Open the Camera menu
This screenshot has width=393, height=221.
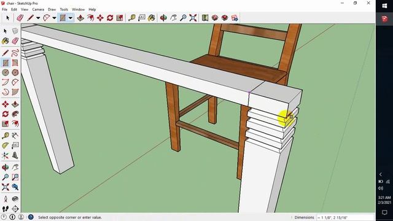38,9
